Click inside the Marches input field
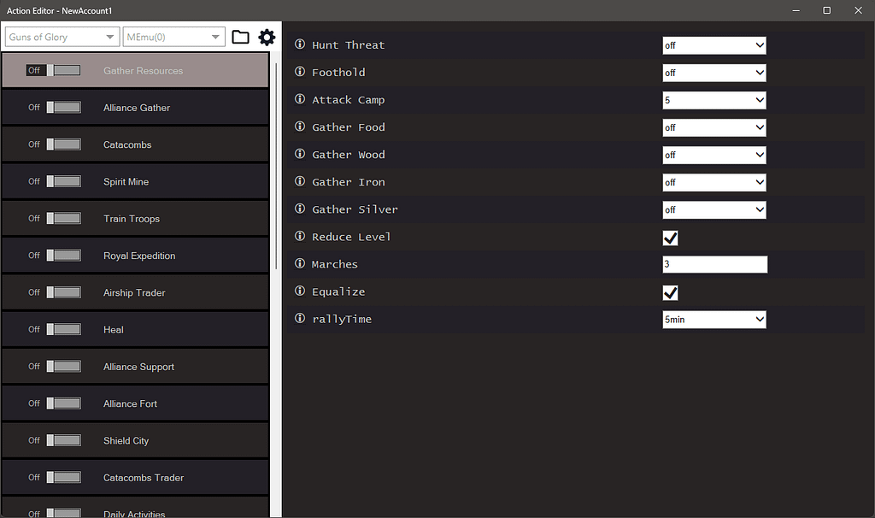875x518 pixels. click(x=714, y=264)
